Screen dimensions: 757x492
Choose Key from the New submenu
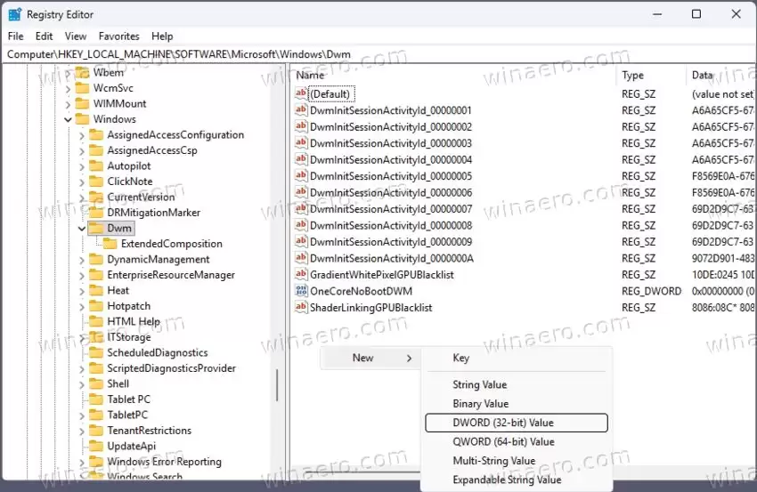(x=516, y=358)
